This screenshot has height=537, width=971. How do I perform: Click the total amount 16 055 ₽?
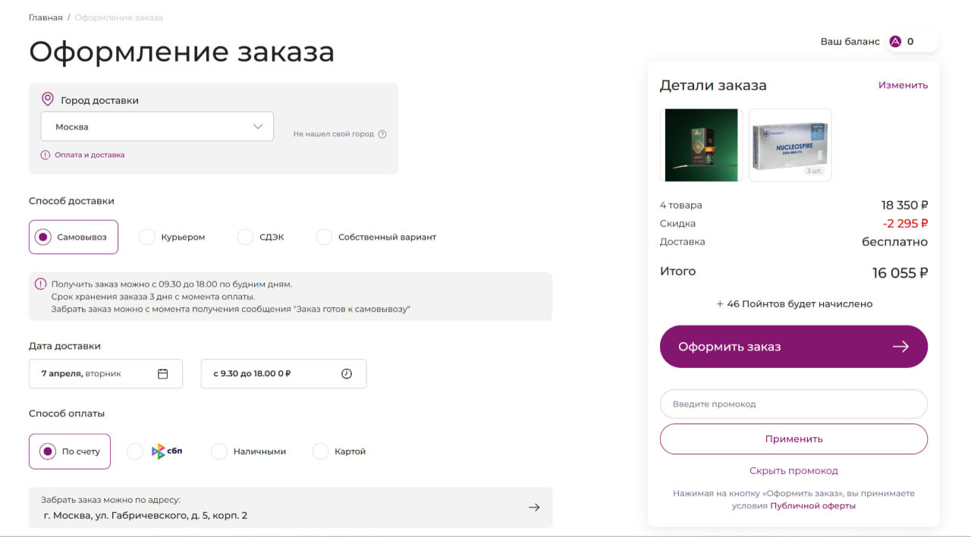click(x=900, y=273)
